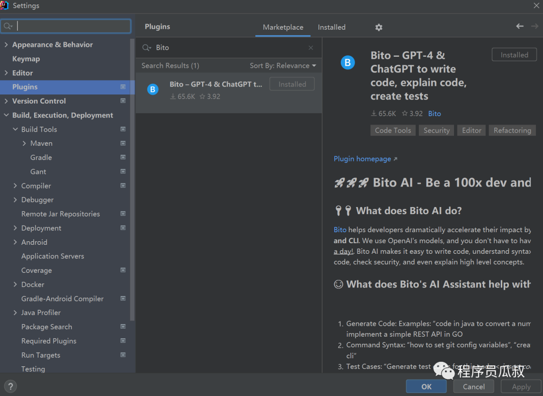The height and width of the screenshot is (396, 543).
Task: Click the Security tag
Action: (x=436, y=131)
